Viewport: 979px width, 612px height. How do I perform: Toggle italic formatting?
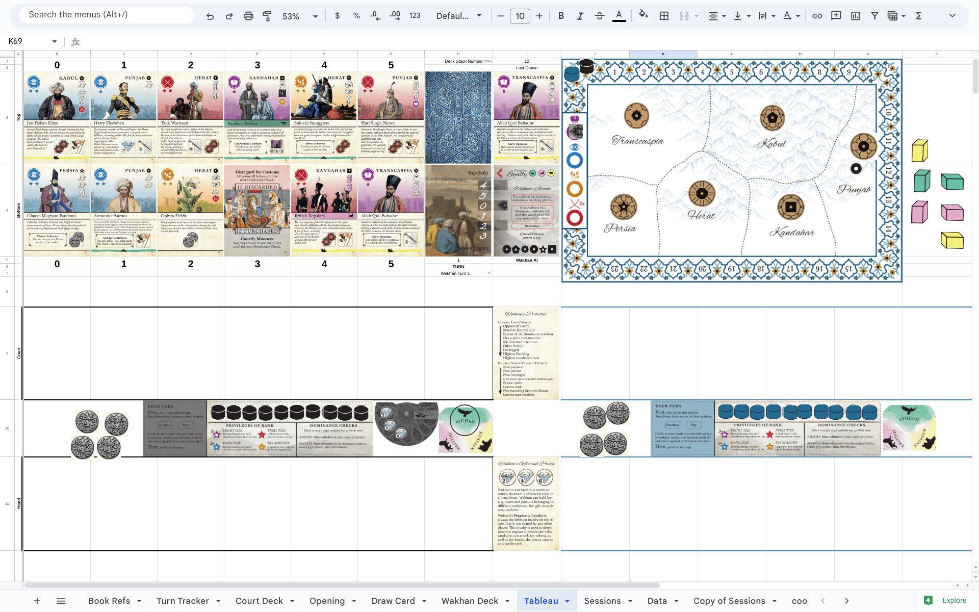coord(580,16)
